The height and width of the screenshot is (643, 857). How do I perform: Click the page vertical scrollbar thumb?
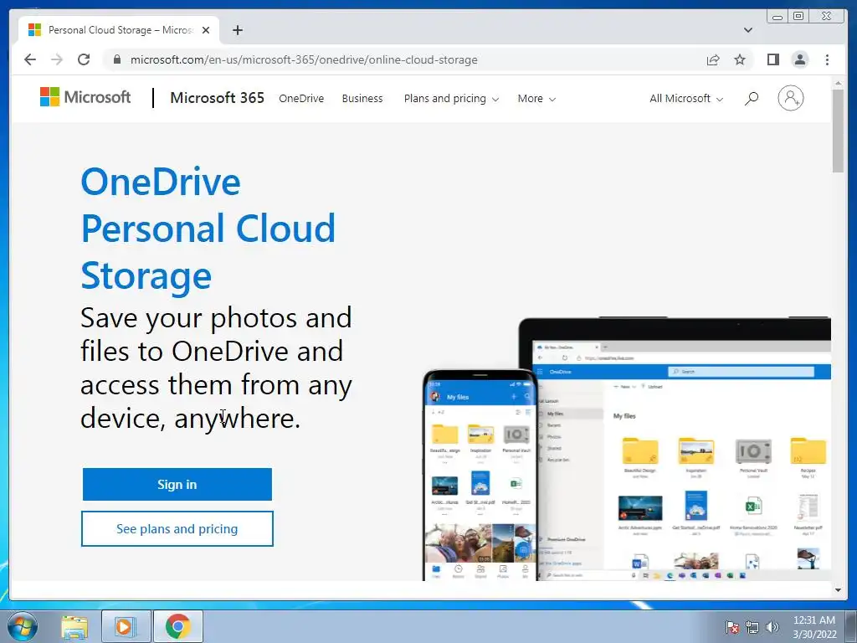pos(838,131)
